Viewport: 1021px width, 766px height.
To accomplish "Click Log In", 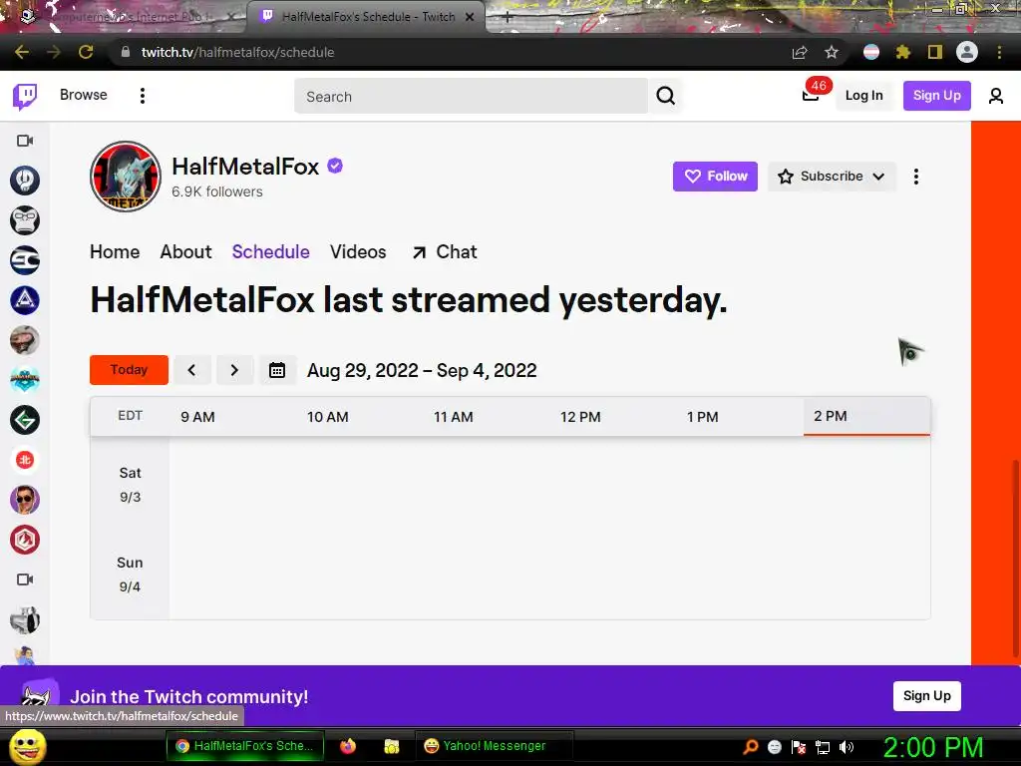I will click(x=863, y=96).
